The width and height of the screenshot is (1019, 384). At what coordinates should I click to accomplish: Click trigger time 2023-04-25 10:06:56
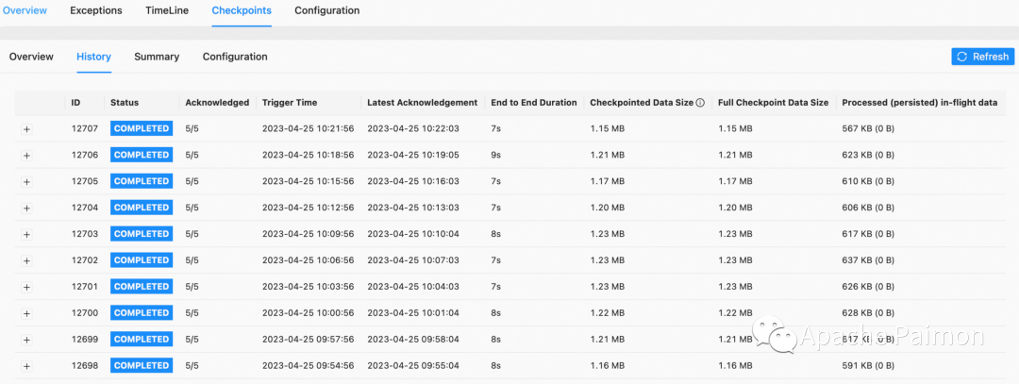pyautogui.click(x=308, y=260)
